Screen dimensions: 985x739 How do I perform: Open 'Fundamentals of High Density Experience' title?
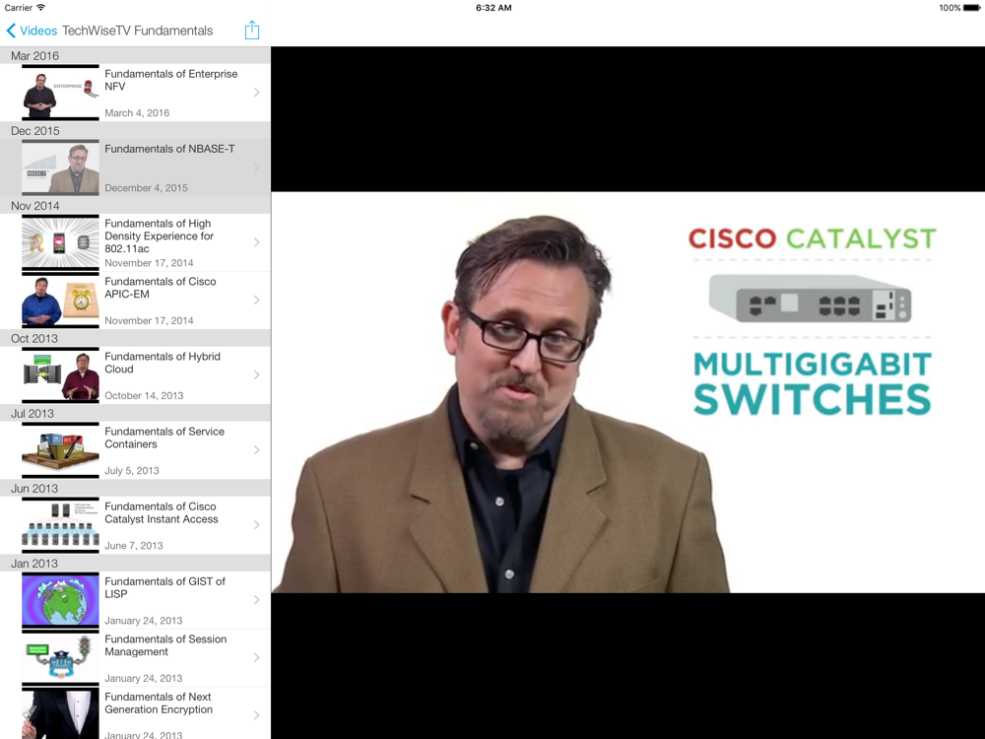(x=159, y=235)
